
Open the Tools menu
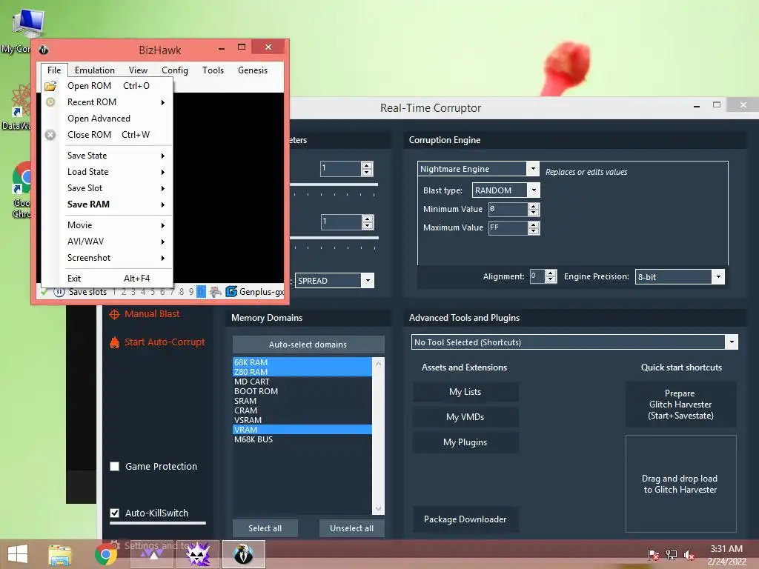[213, 70]
